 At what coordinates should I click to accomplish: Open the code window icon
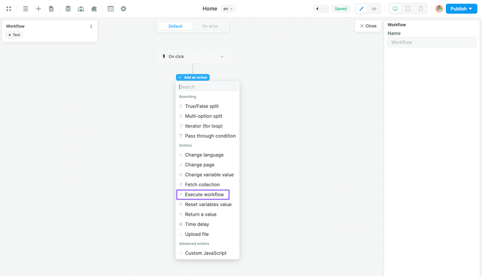click(x=110, y=9)
